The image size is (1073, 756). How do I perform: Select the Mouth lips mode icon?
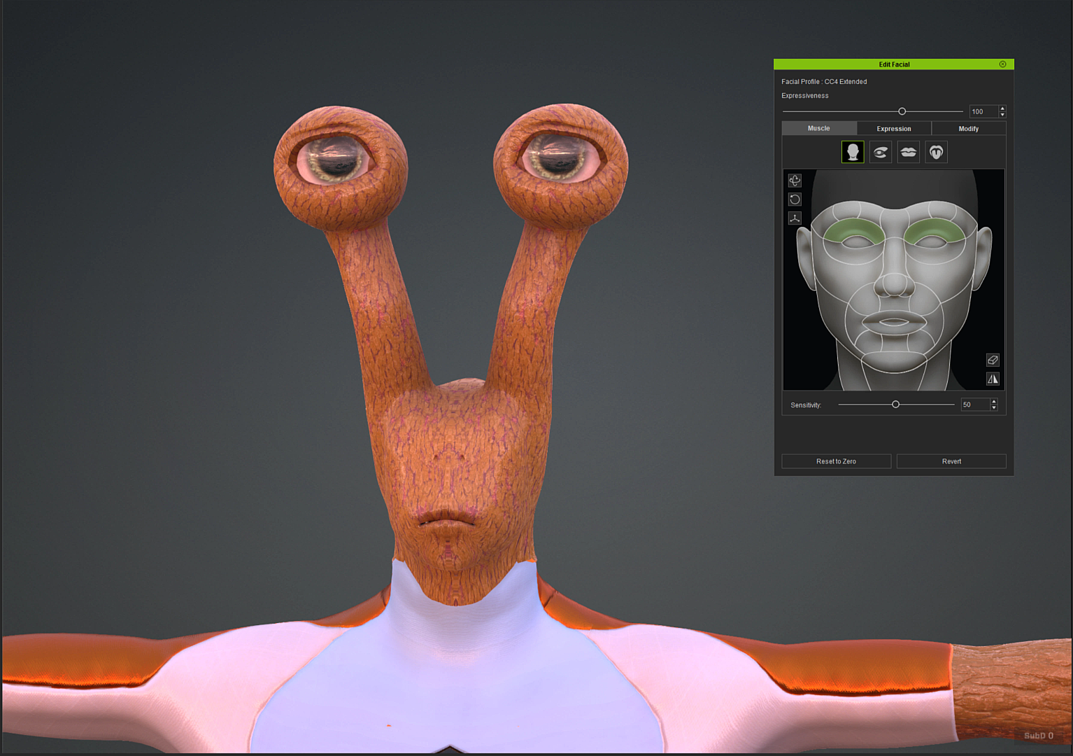tap(909, 152)
